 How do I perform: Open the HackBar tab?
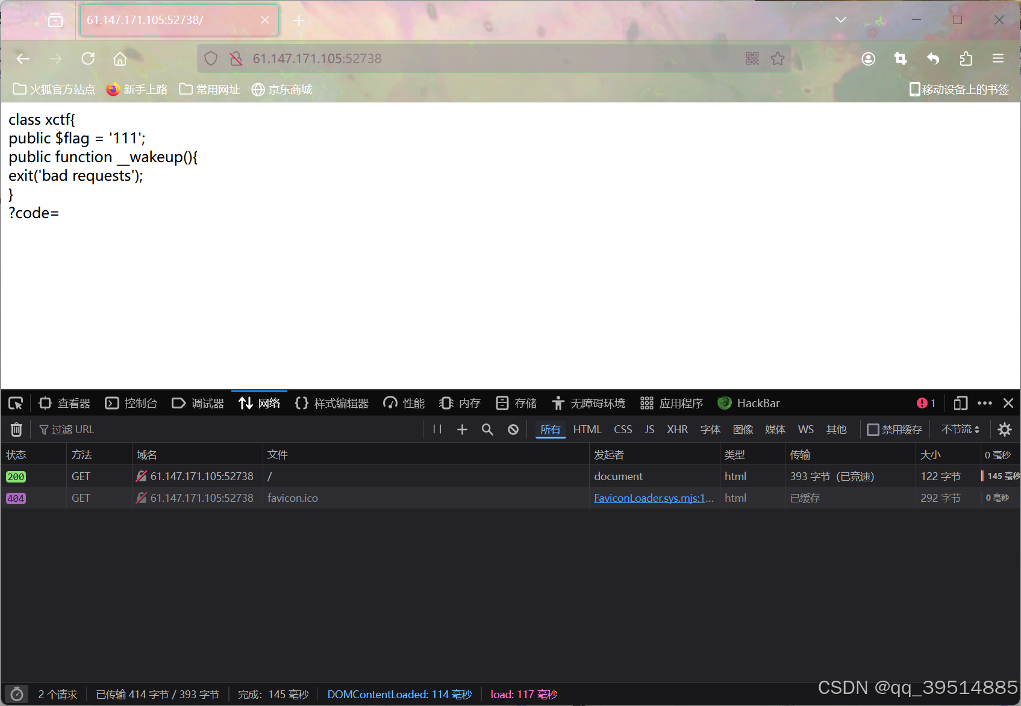click(749, 403)
